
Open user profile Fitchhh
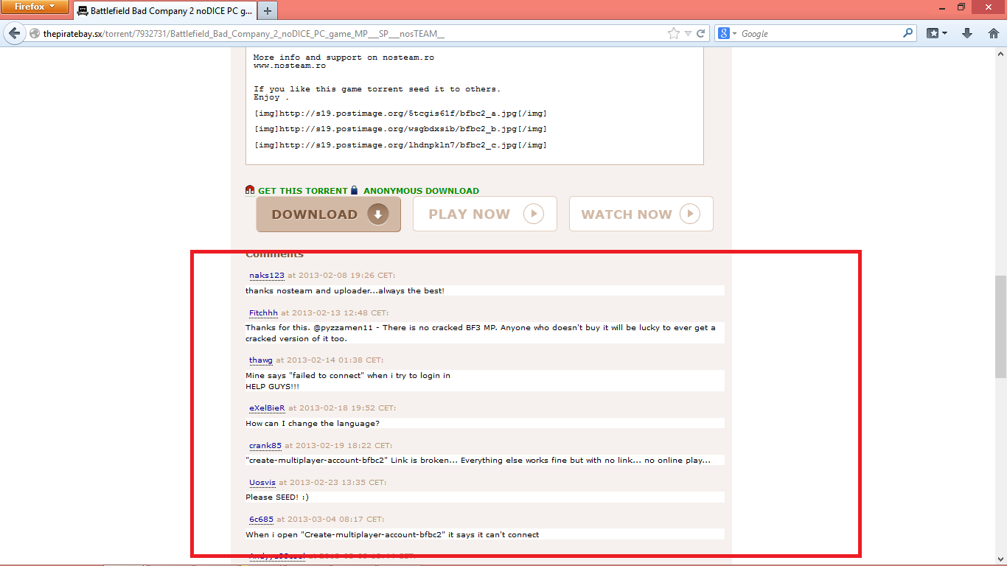pos(263,312)
